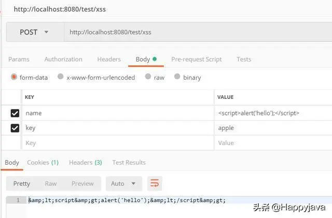
Task: Switch response view to Pretty
Action: [x=22, y=183]
